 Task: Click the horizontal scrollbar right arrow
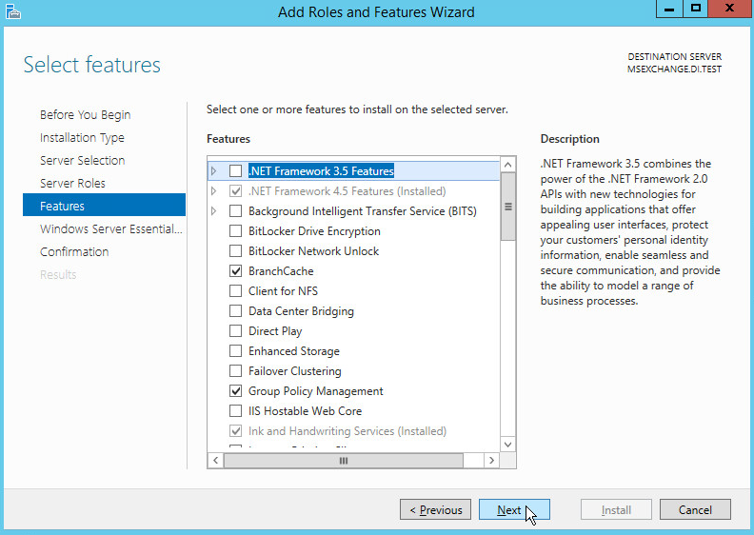click(x=491, y=460)
